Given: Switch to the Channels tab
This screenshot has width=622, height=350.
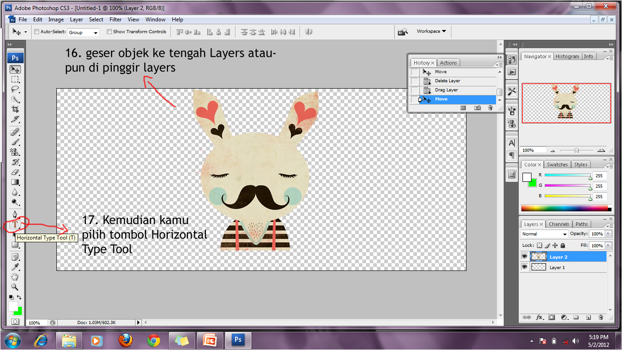Looking at the screenshot, I should tap(559, 224).
